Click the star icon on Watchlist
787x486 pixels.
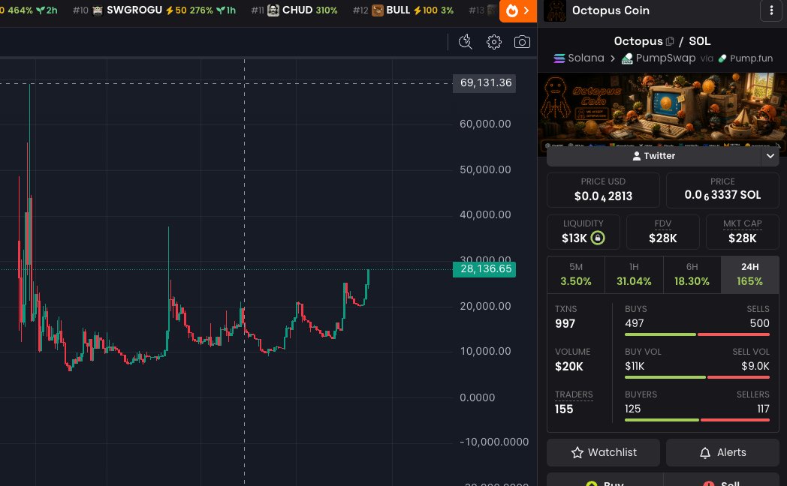click(577, 452)
